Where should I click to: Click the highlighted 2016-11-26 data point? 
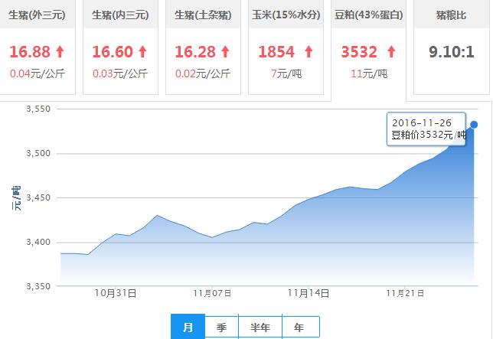coord(474,125)
